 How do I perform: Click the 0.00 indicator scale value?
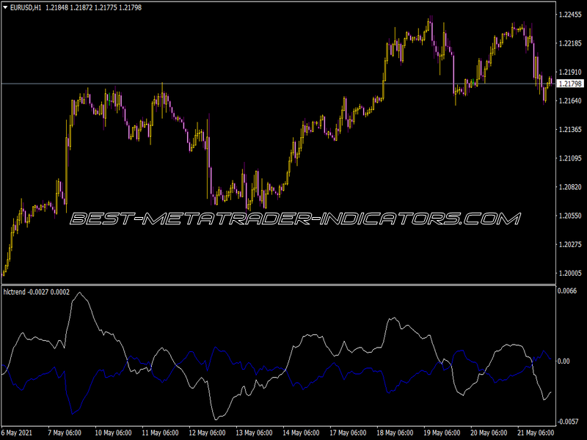pos(564,361)
